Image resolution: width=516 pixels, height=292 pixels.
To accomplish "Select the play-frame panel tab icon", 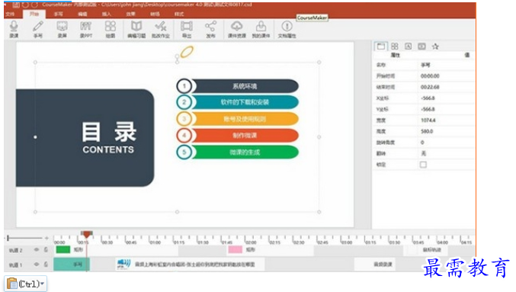I will [422, 47].
